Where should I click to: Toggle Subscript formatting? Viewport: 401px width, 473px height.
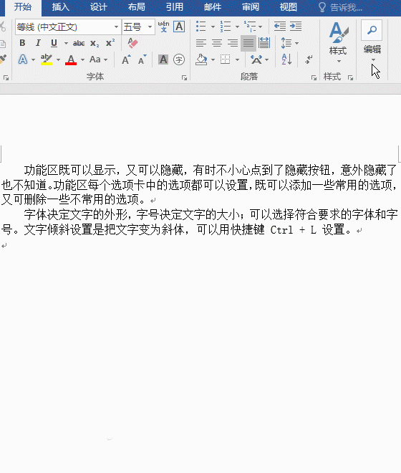[x=95, y=43]
